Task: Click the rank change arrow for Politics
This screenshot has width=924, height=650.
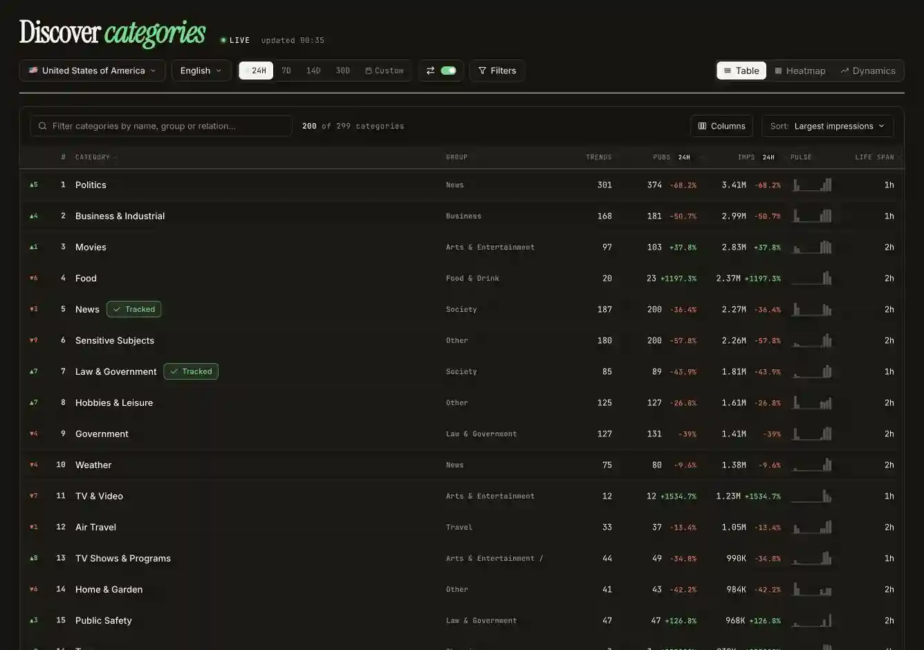Action: point(34,185)
